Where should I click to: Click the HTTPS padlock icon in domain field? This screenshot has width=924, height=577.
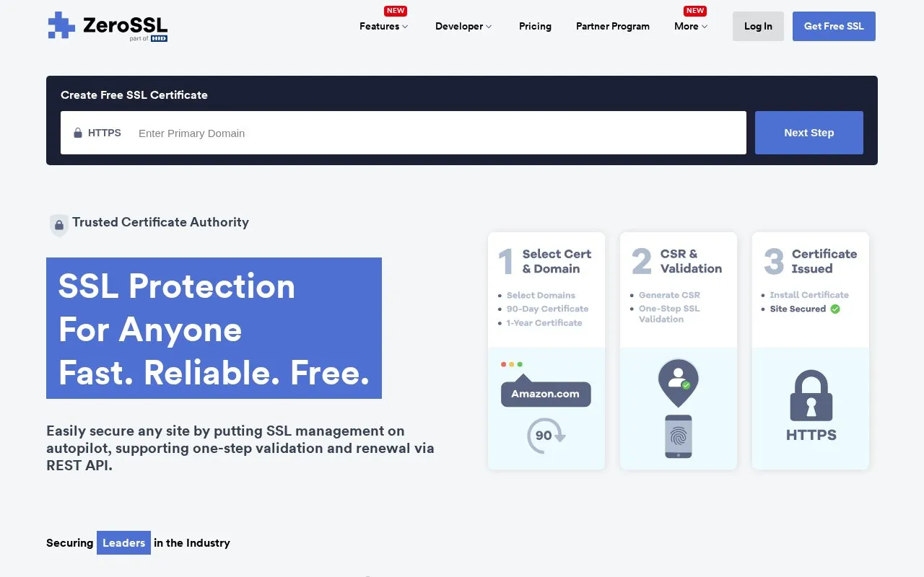click(78, 133)
